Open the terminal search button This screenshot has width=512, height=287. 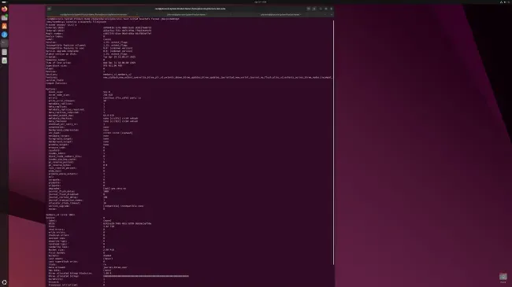click(308, 9)
